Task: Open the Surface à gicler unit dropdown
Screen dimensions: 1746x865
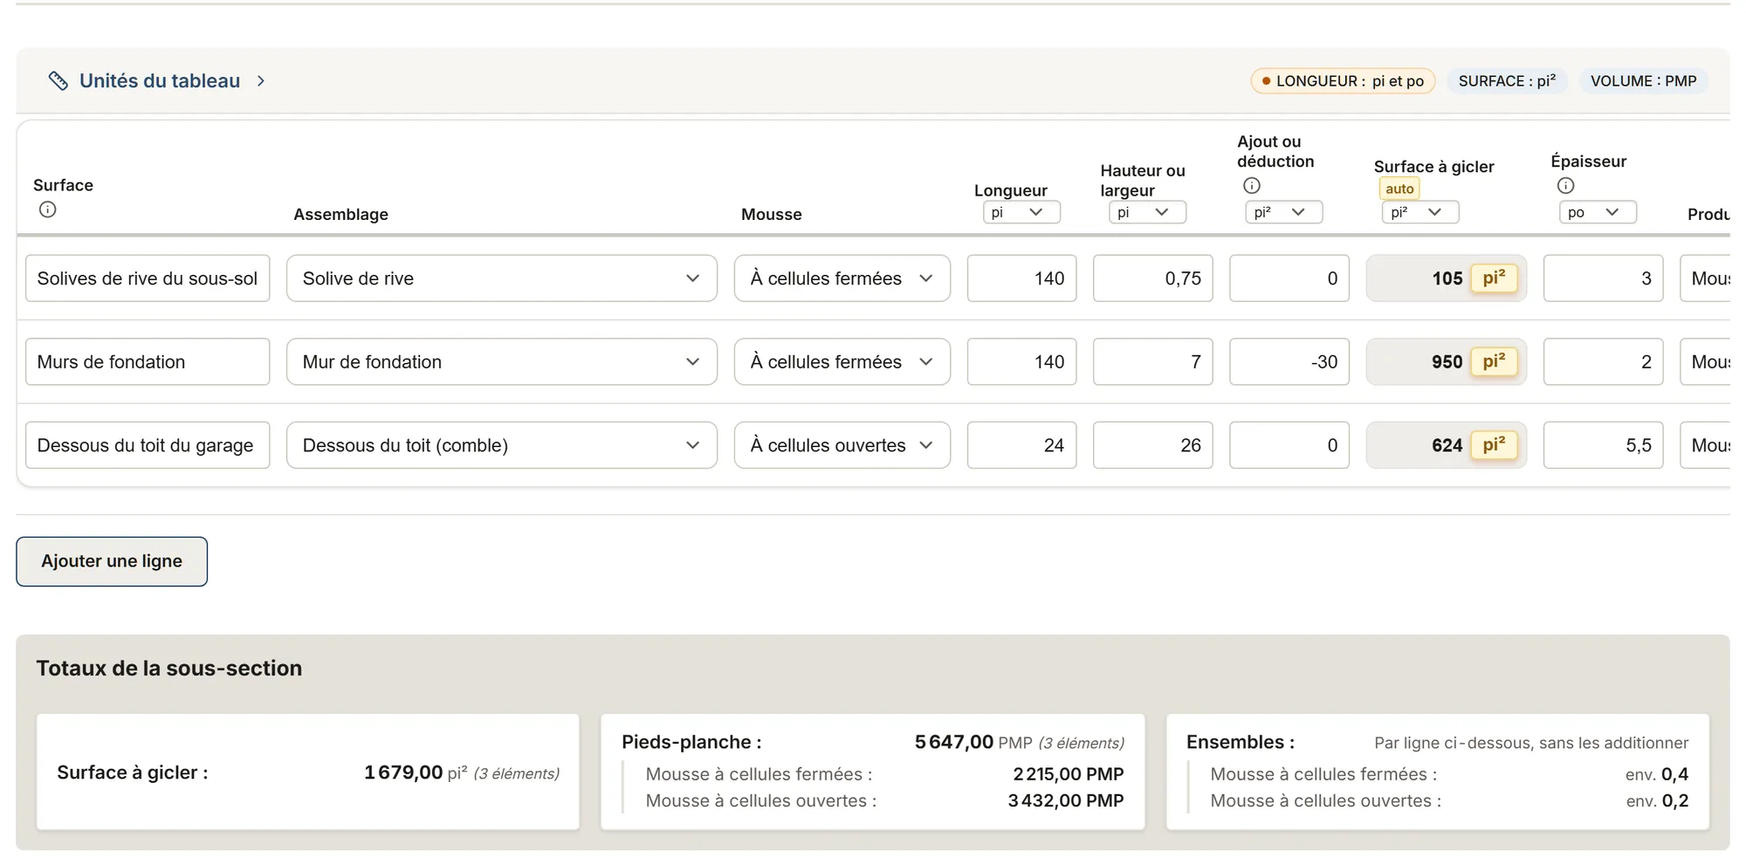Action: pyautogui.click(x=1419, y=212)
